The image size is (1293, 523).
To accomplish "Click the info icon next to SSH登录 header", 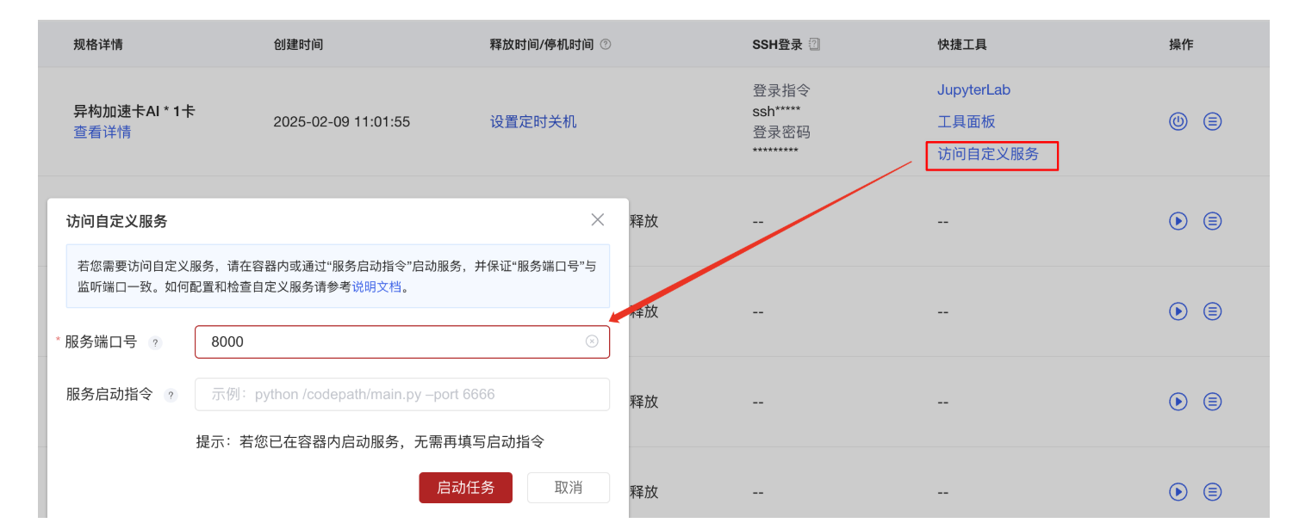I will [x=815, y=44].
